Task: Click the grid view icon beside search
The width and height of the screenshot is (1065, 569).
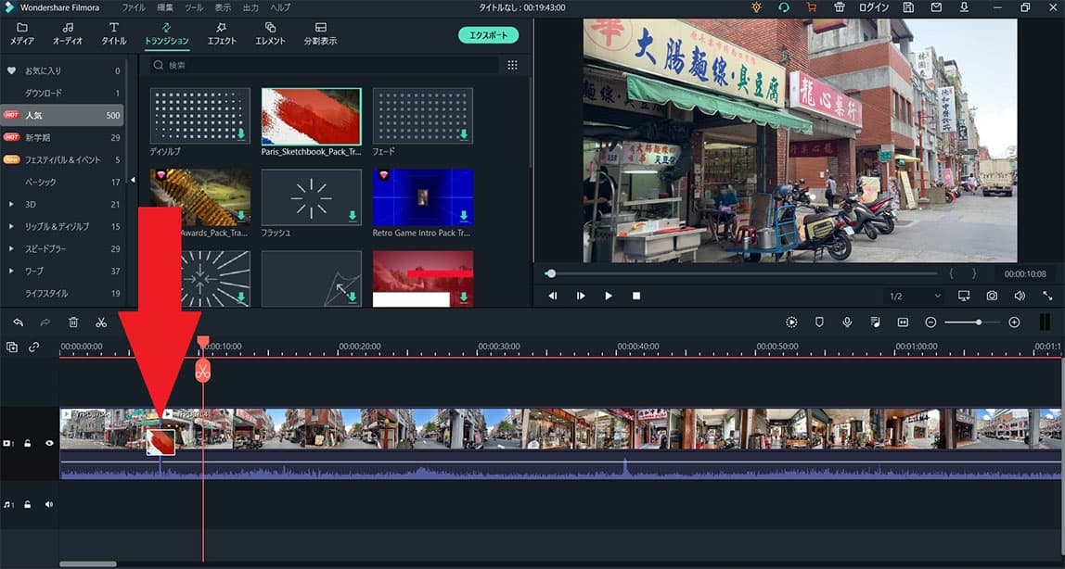Action: point(512,66)
